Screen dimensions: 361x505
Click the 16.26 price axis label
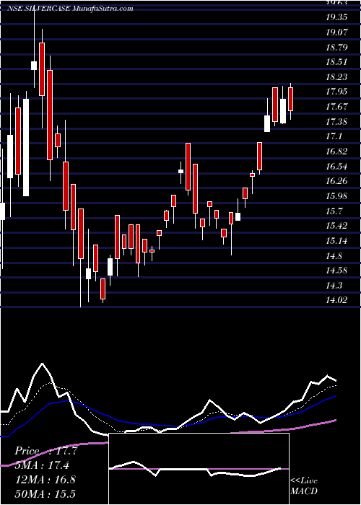pyautogui.click(x=336, y=181)
